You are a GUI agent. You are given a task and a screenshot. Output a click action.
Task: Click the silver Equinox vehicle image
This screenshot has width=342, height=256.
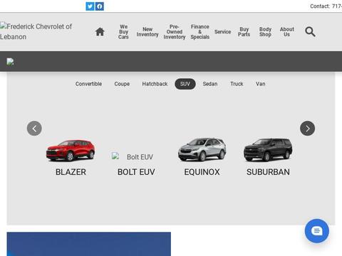pos(202,149)
